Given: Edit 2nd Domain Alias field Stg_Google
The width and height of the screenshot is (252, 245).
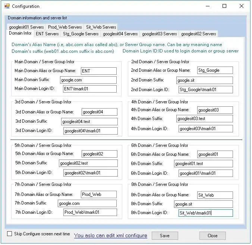Looking at the screenshot, I should click(215, 70).
